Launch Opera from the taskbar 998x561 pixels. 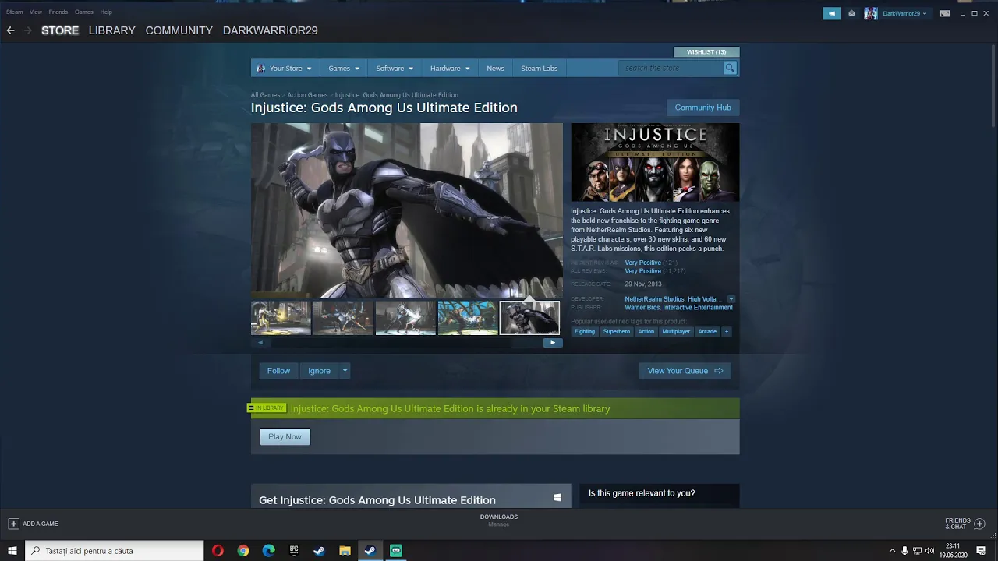[x=218, y=551]
